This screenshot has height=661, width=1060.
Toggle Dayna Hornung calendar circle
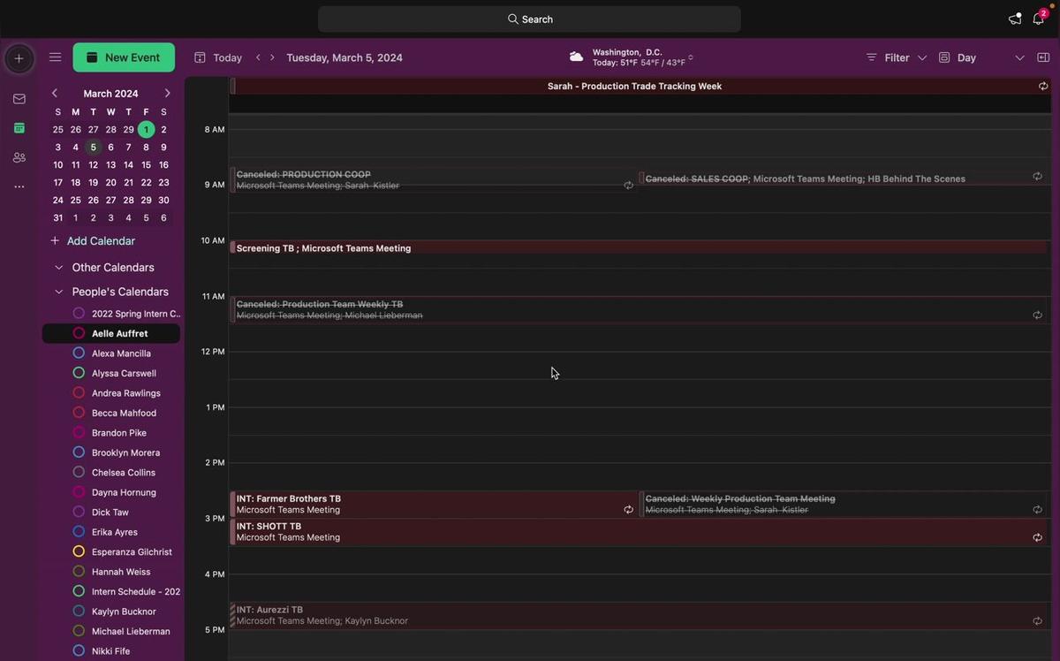tap(79, 492)
